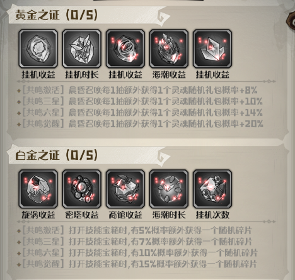The width and height of the screenshot is (295, 280).
Task: Select the 商馆收益 thorn-wrapped gem icon
Action: coord(125,189)
